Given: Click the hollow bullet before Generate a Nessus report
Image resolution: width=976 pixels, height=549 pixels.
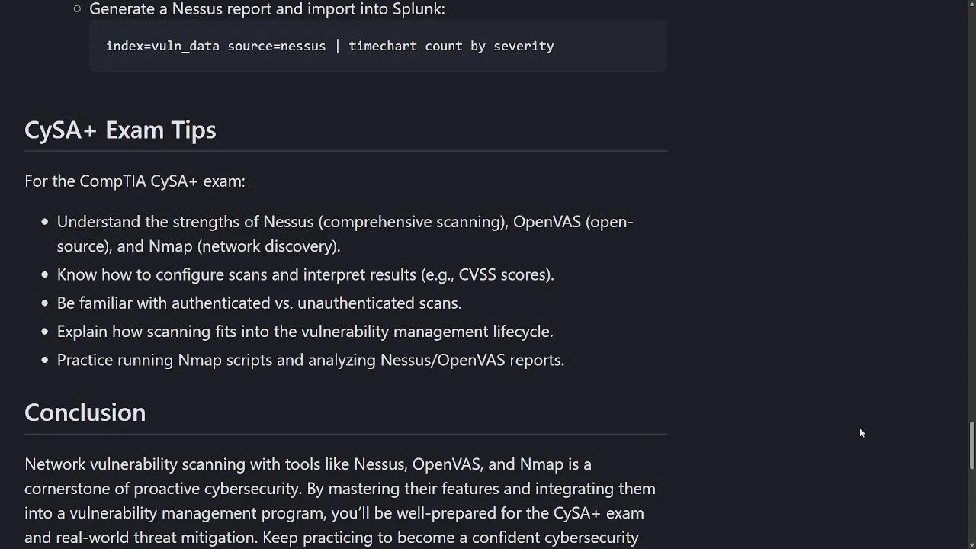Looking at the screenshot, I should coord(77,9).
